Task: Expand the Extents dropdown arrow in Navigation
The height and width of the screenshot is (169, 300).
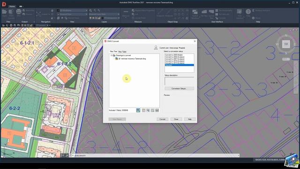Action: [49, 14]
